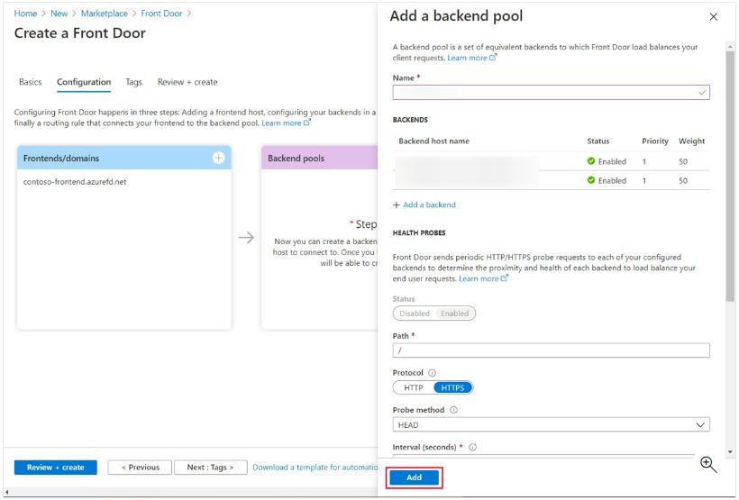Close the Add a backend pool panel

tap(714, 17)
